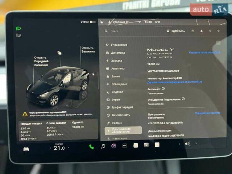
Task: Open the График зарядки menu
Action: pyautogui.click(x=120, y=107)
